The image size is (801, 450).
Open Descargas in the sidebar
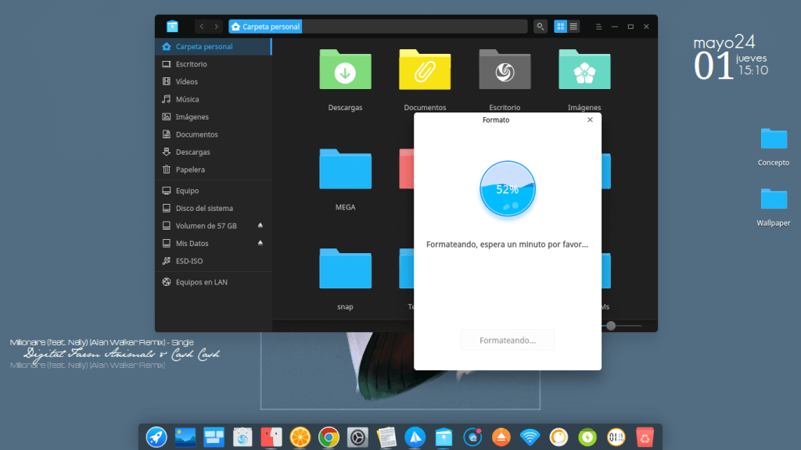(x=192, y=152)
